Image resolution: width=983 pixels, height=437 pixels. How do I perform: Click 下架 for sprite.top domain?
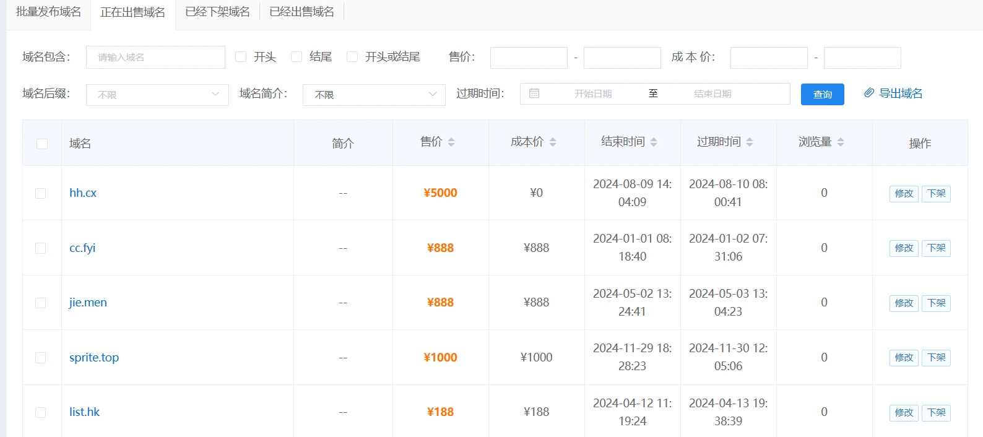coord(936,358)
